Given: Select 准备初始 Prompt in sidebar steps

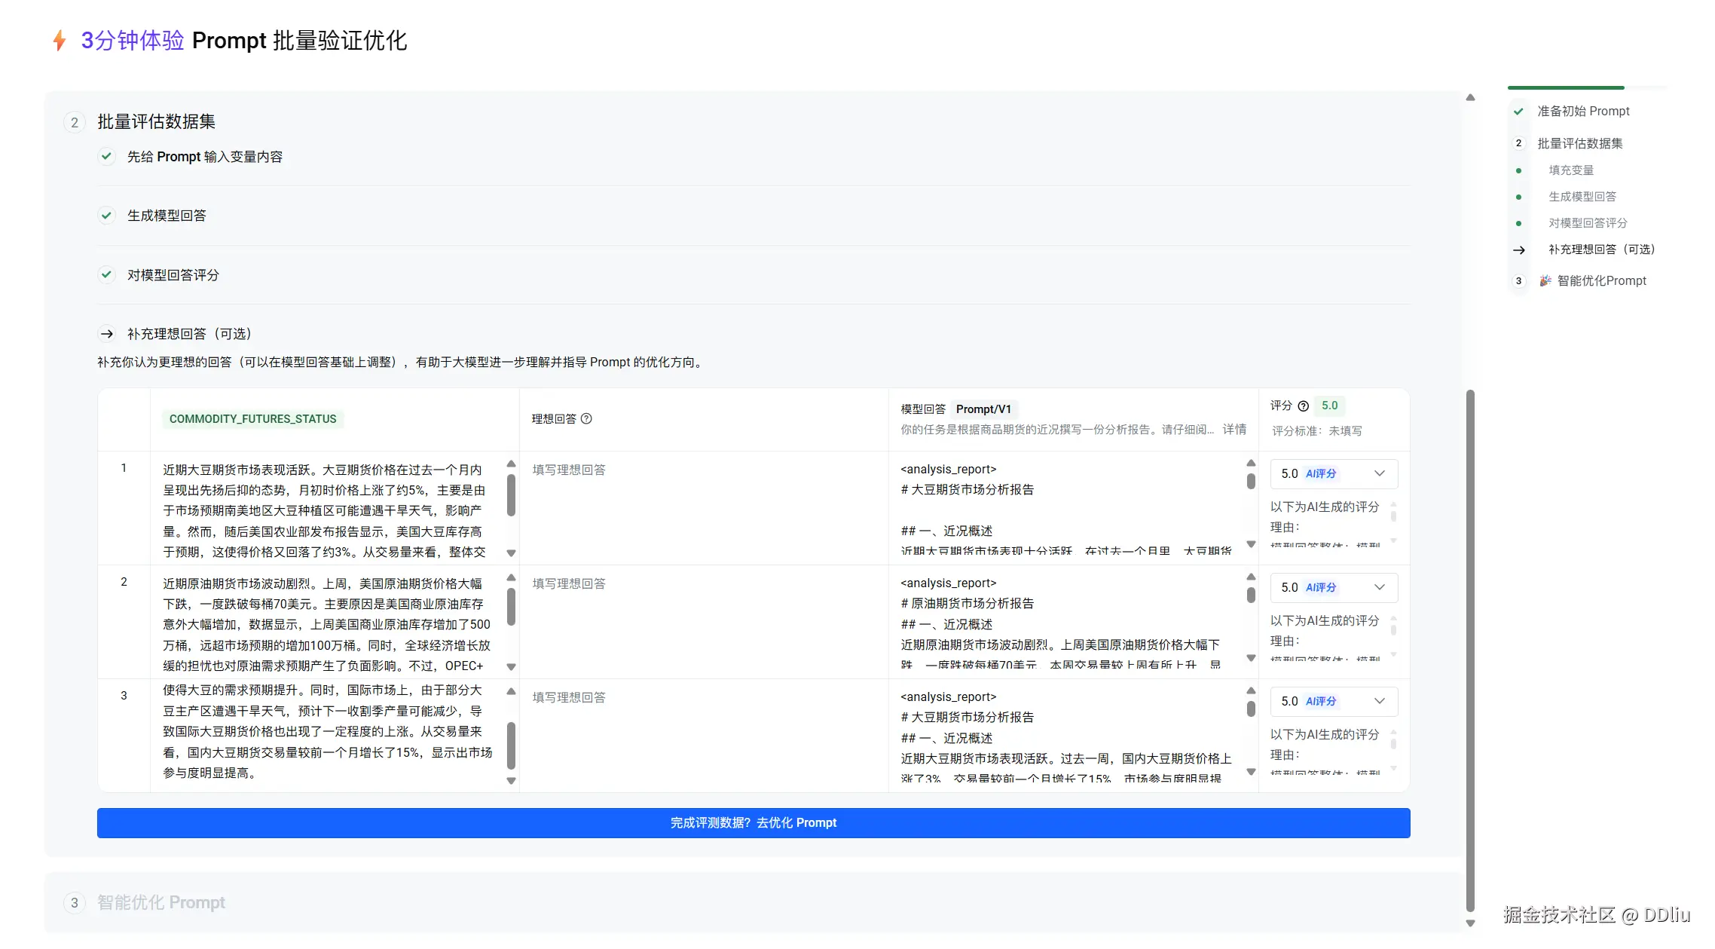Looking at the screenshot, I should (x=1582, y=112).
